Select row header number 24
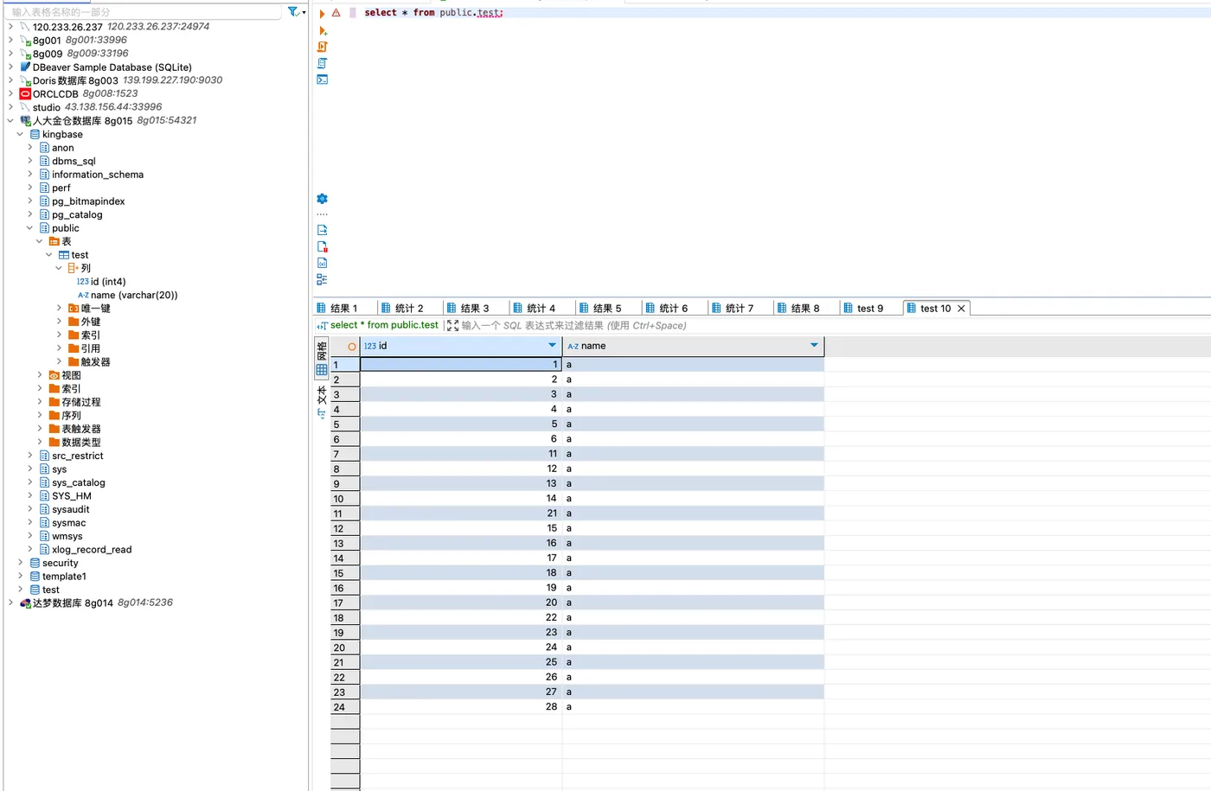Screen dimensions: 1211x791 (x=345, y=707)
